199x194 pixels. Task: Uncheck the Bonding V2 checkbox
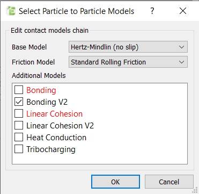[19, 102]
